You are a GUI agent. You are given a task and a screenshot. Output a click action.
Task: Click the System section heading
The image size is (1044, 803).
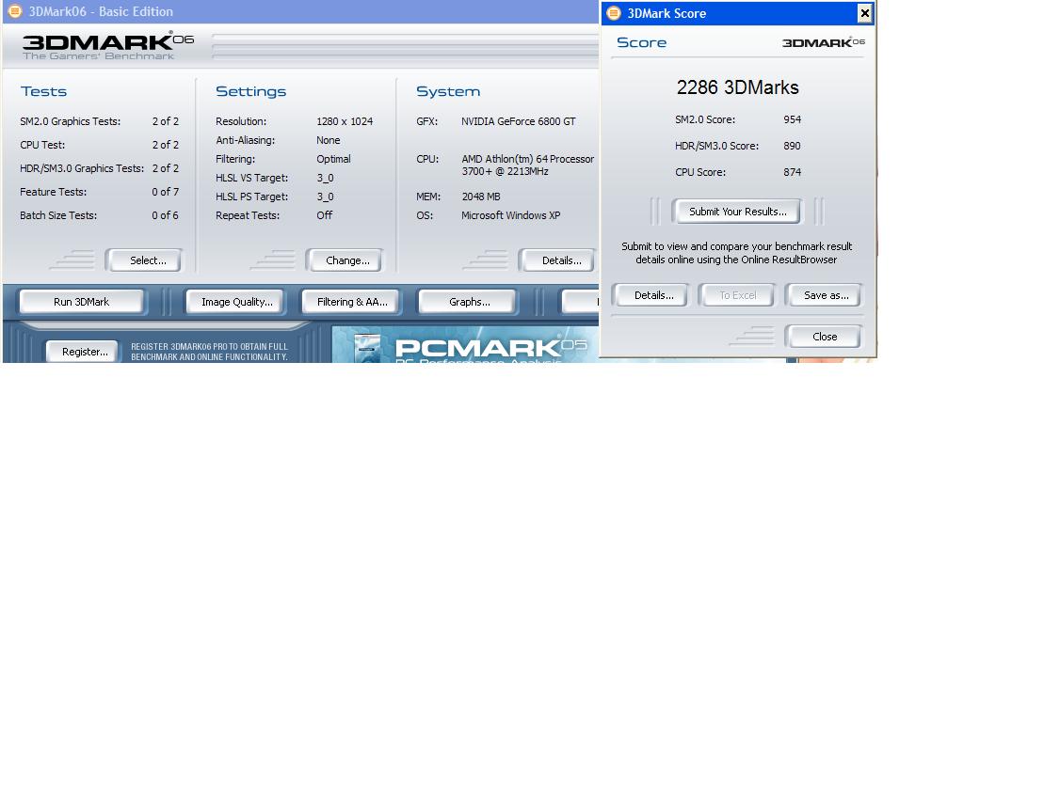447,91
